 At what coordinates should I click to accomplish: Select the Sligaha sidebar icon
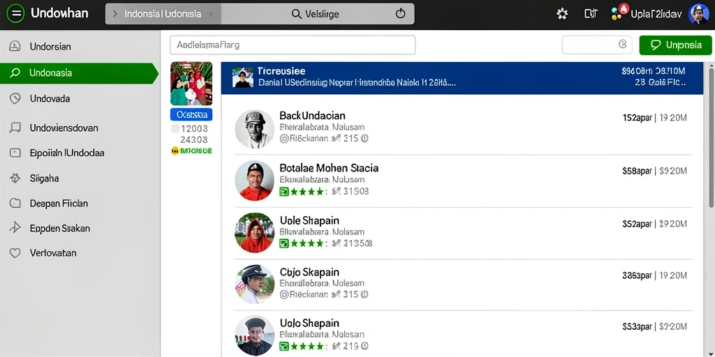tap(15, 178)
